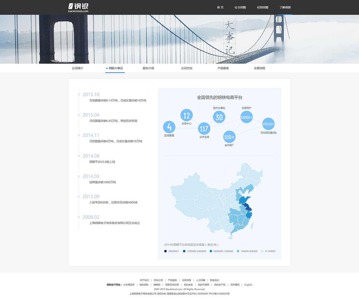The image size is (359, 302).
Task: Switch to English via footer link
Action: 248,285
